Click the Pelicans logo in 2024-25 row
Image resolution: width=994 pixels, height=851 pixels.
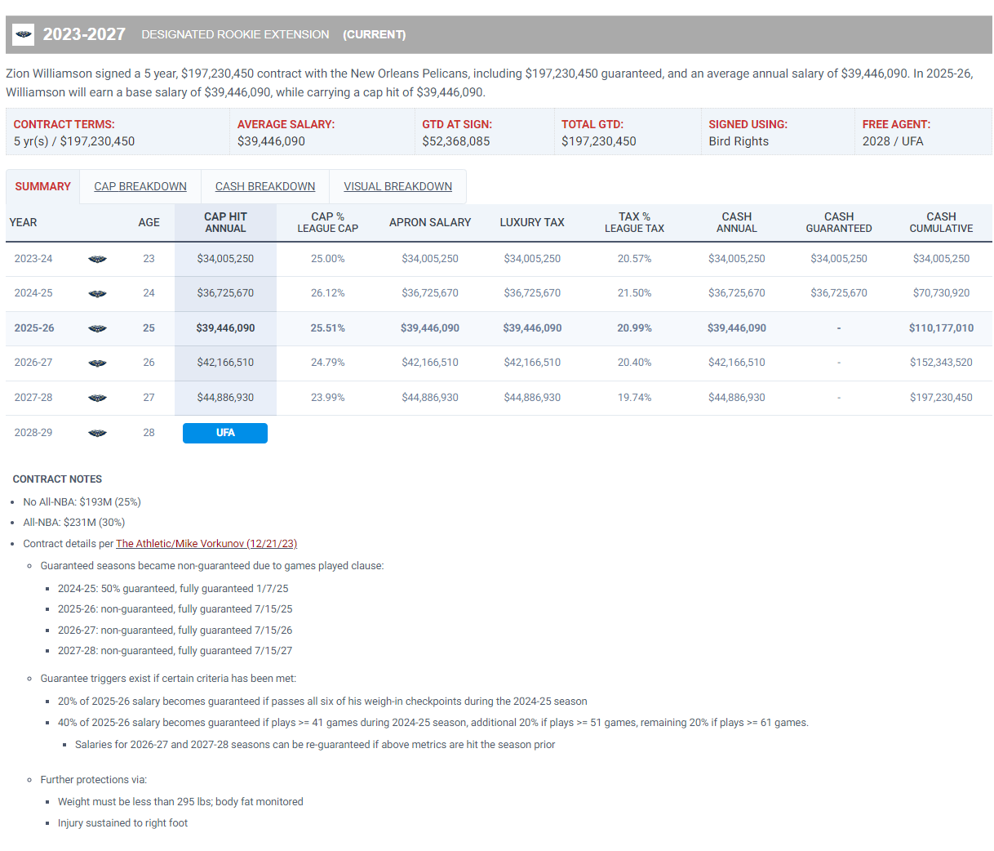coord(97,293)
